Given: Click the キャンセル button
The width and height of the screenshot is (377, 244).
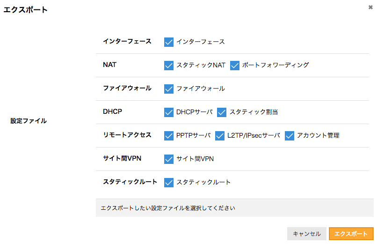Looking at the screenshot, I should point(306,234).
